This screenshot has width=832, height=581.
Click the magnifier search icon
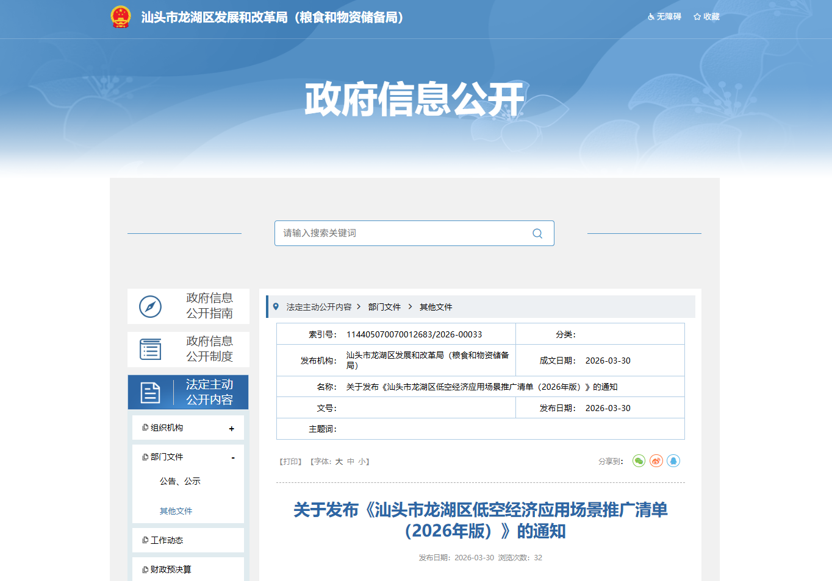537,233
